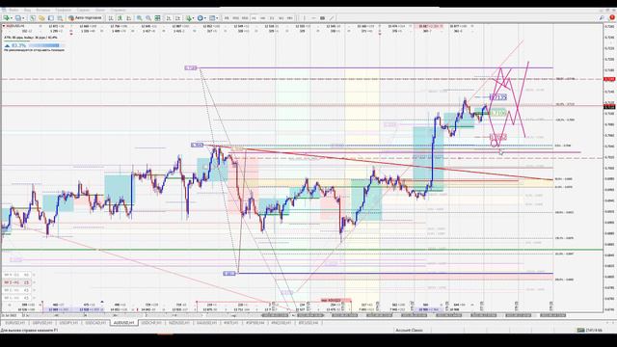Switch chart to bar chart icon
Screen dimensions: 617x347
point(111,18)
